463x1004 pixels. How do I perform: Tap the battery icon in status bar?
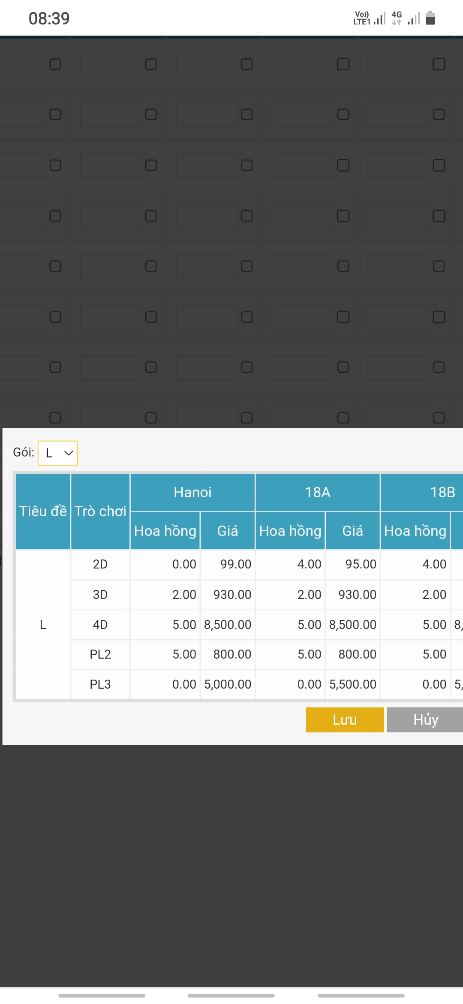tap(430, 18)
